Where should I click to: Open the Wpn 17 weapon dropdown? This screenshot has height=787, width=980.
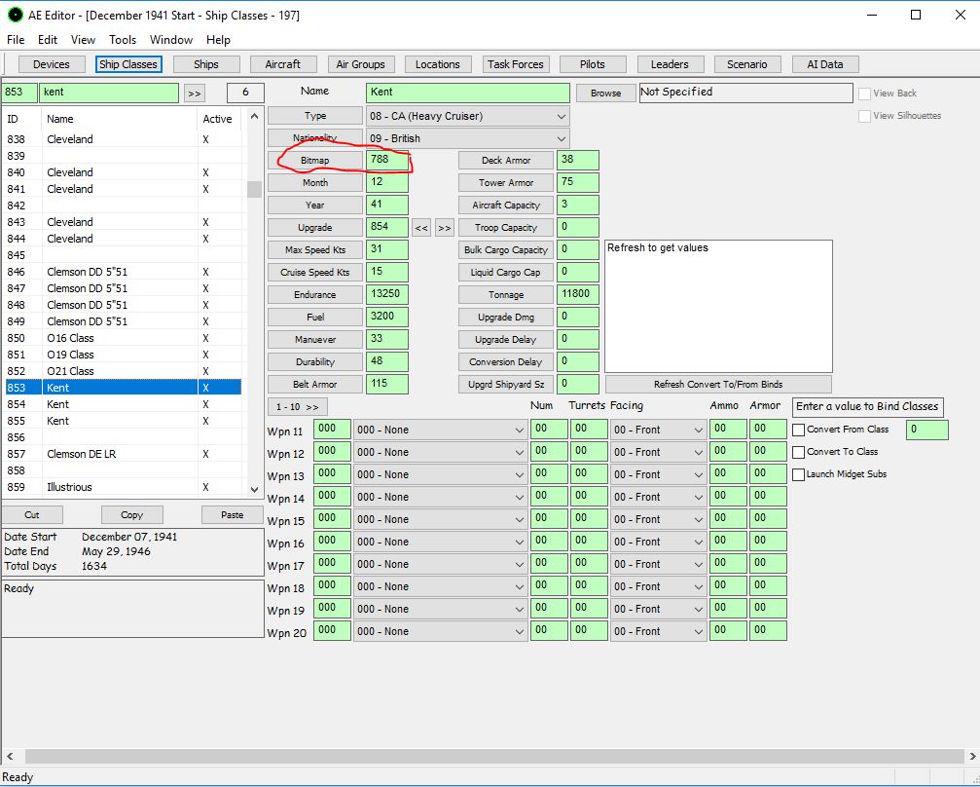click(x=441, y=564)
